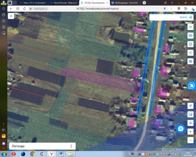The height and width of the screenshot is (157, 196).
Task: Open the measure ruler tool
Action: point(190,36)
